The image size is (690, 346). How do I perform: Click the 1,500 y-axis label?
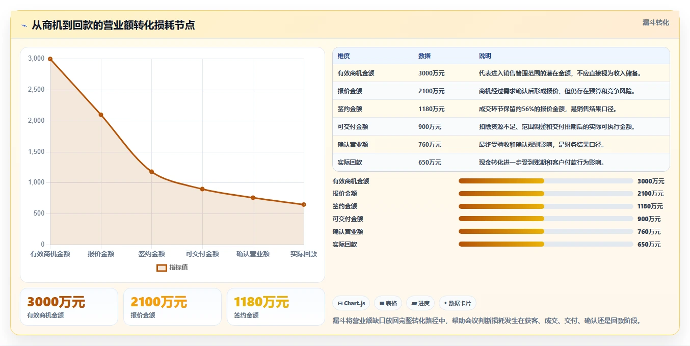click(36, 152)
